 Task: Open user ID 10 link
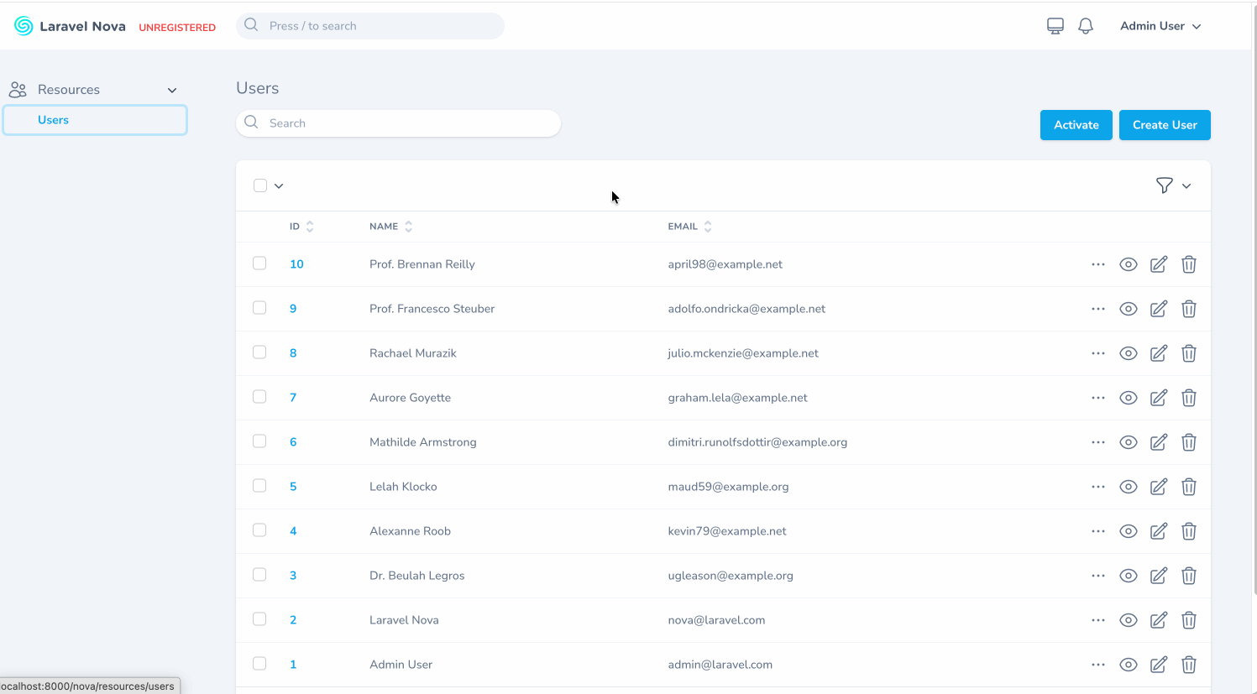click(x=296, y=264)
